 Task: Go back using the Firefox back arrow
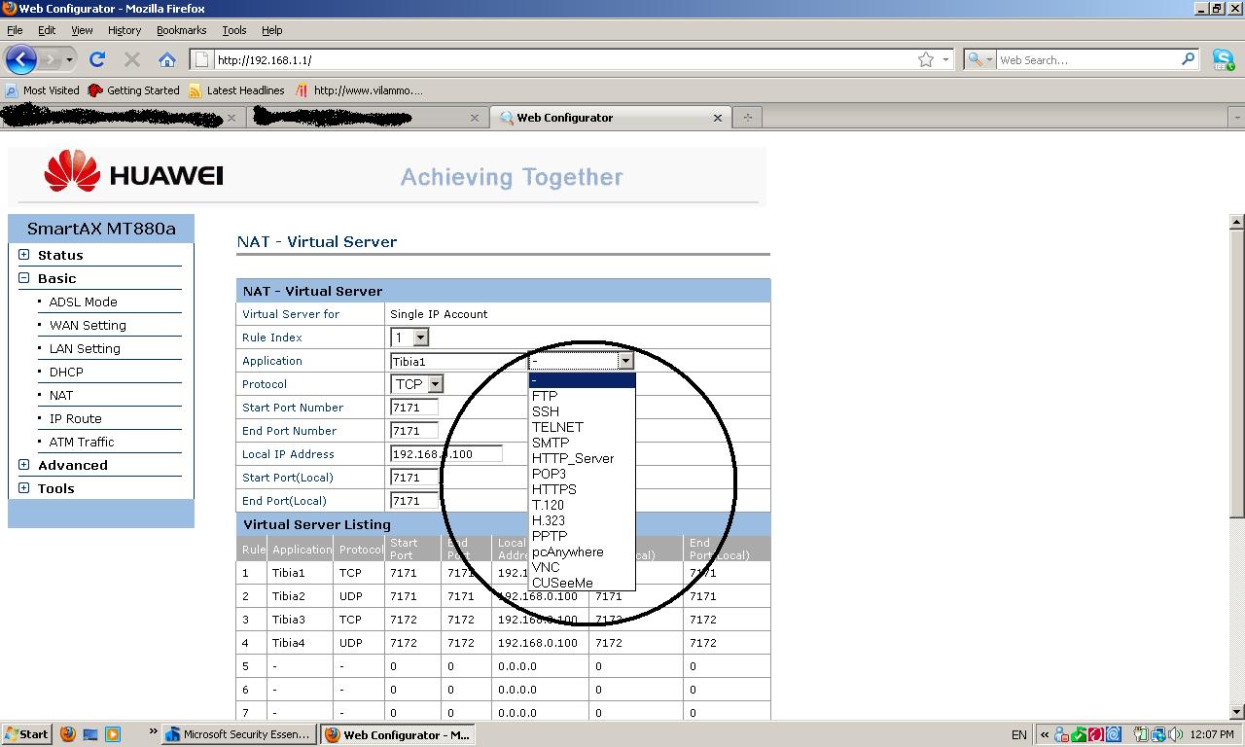coord(20,59)
